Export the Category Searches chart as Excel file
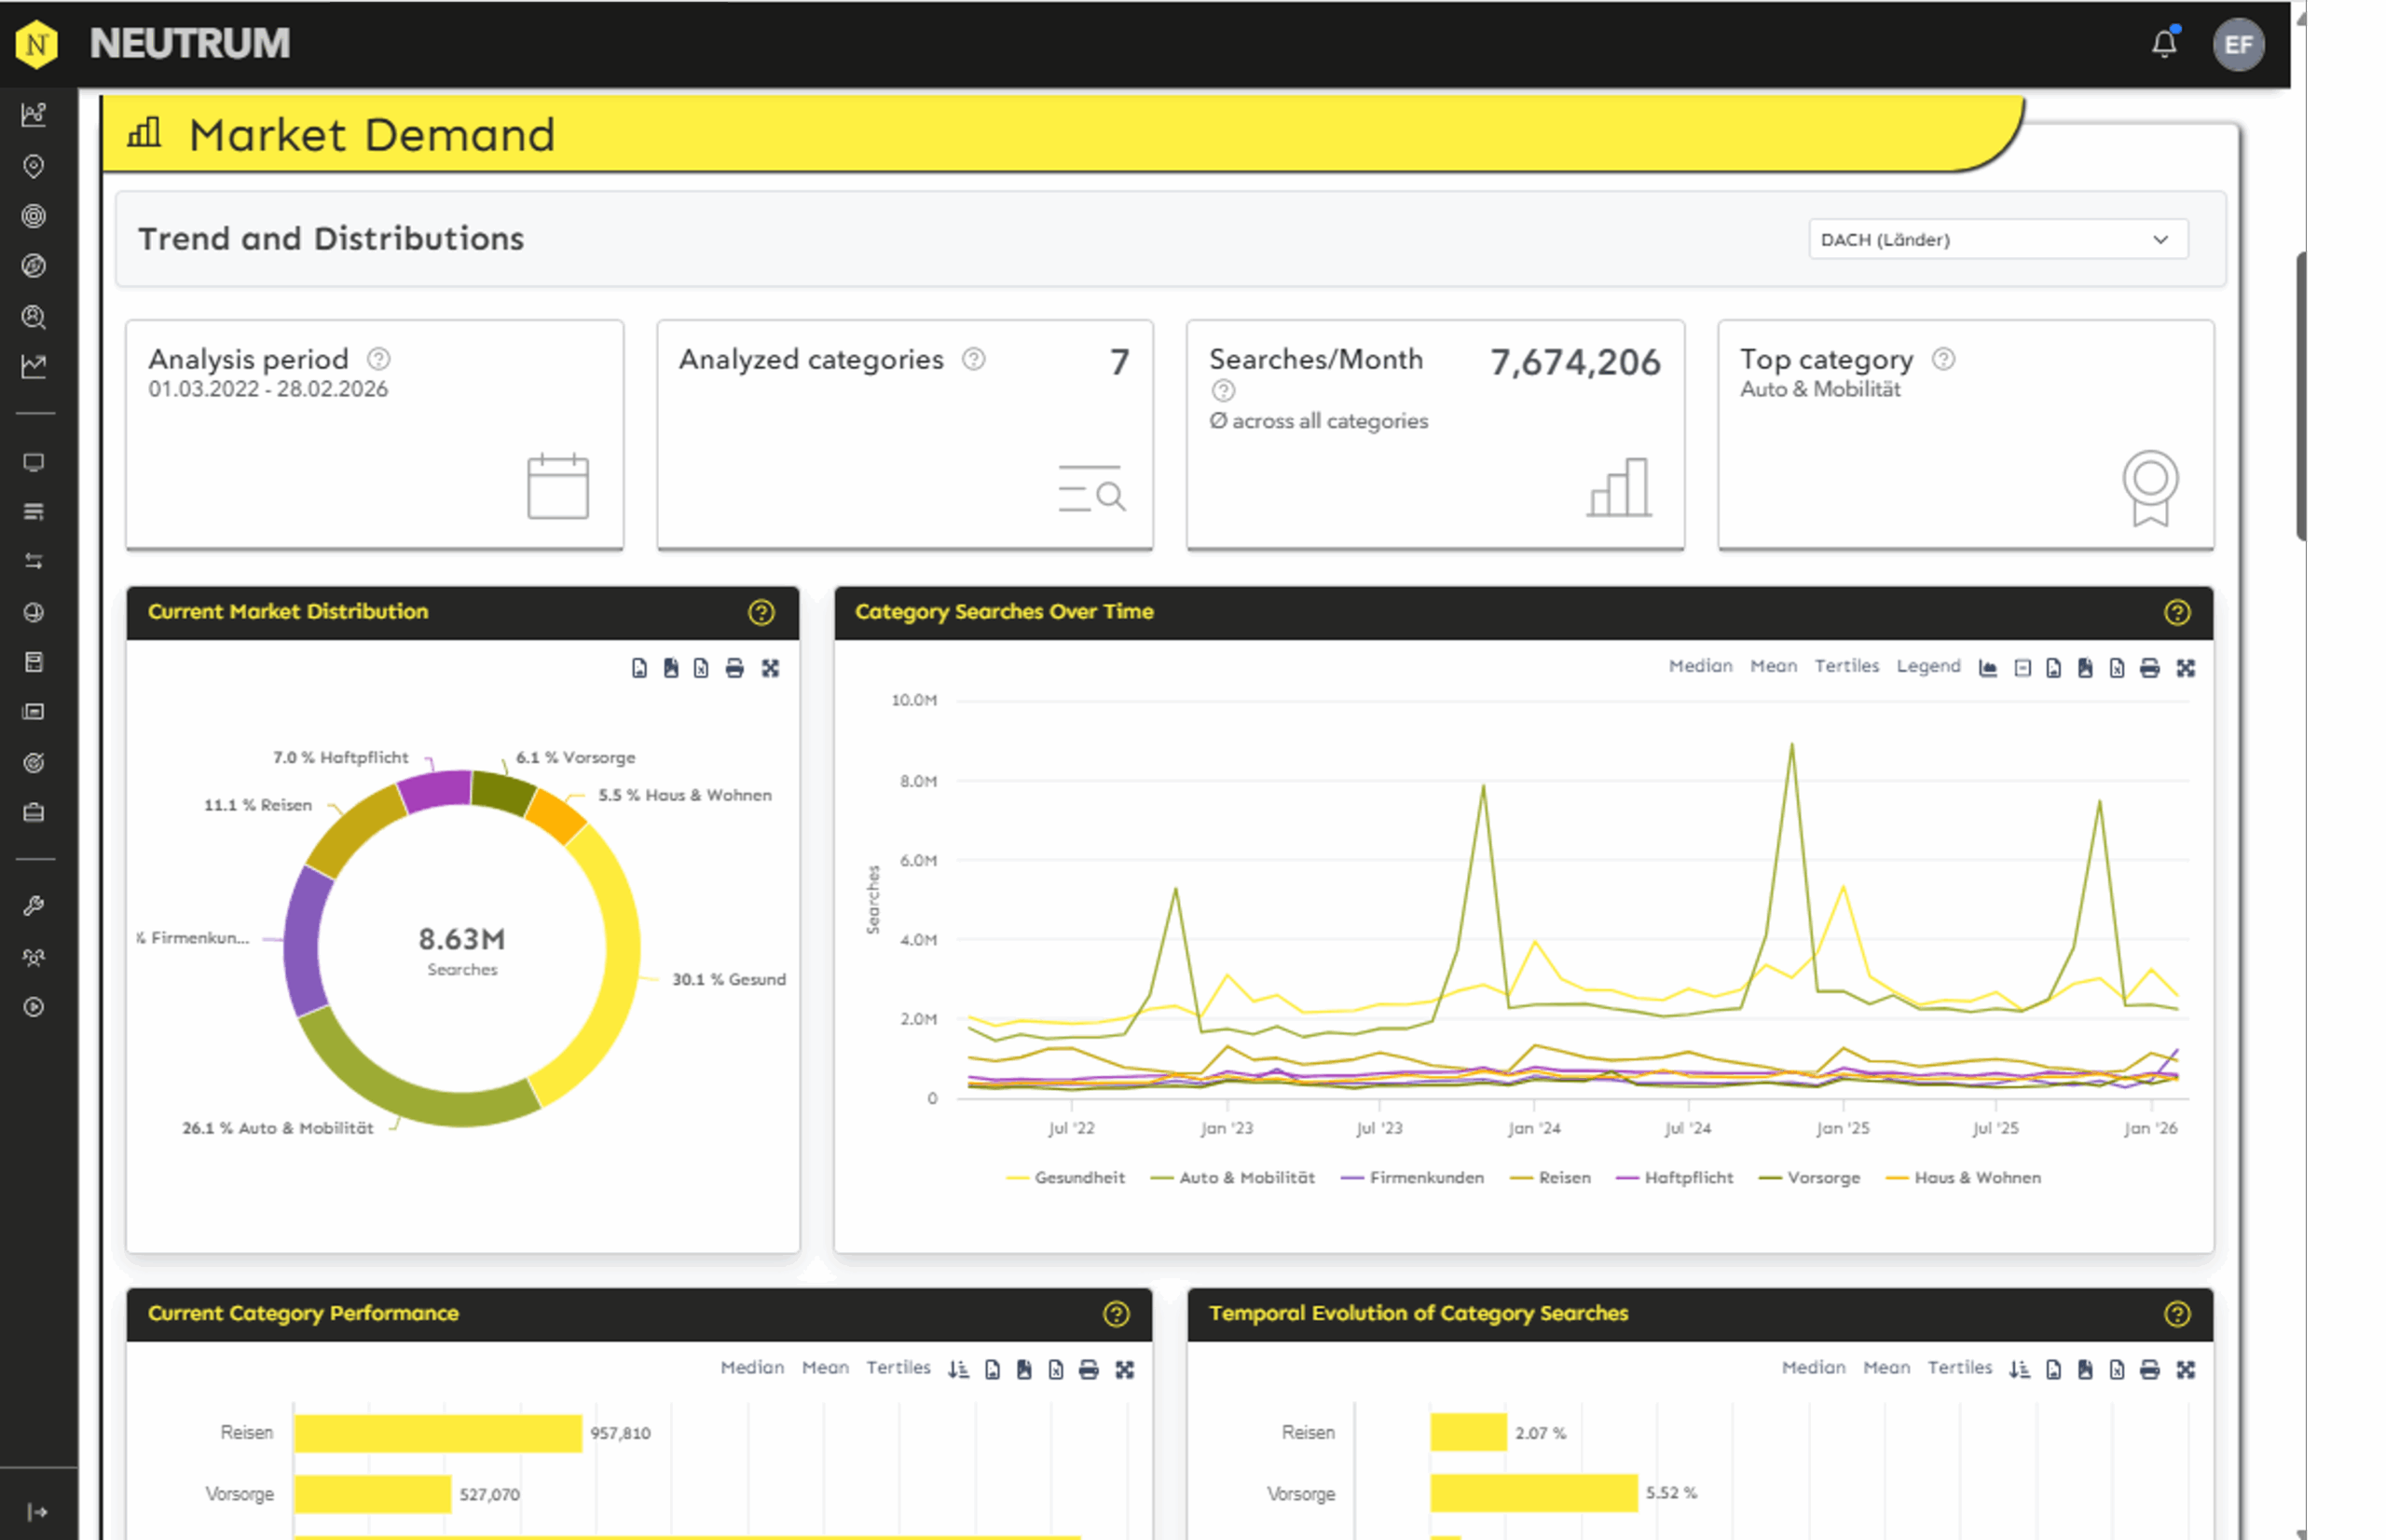This screenshot has height=1540, width=2386. (x=2117, y=668)
